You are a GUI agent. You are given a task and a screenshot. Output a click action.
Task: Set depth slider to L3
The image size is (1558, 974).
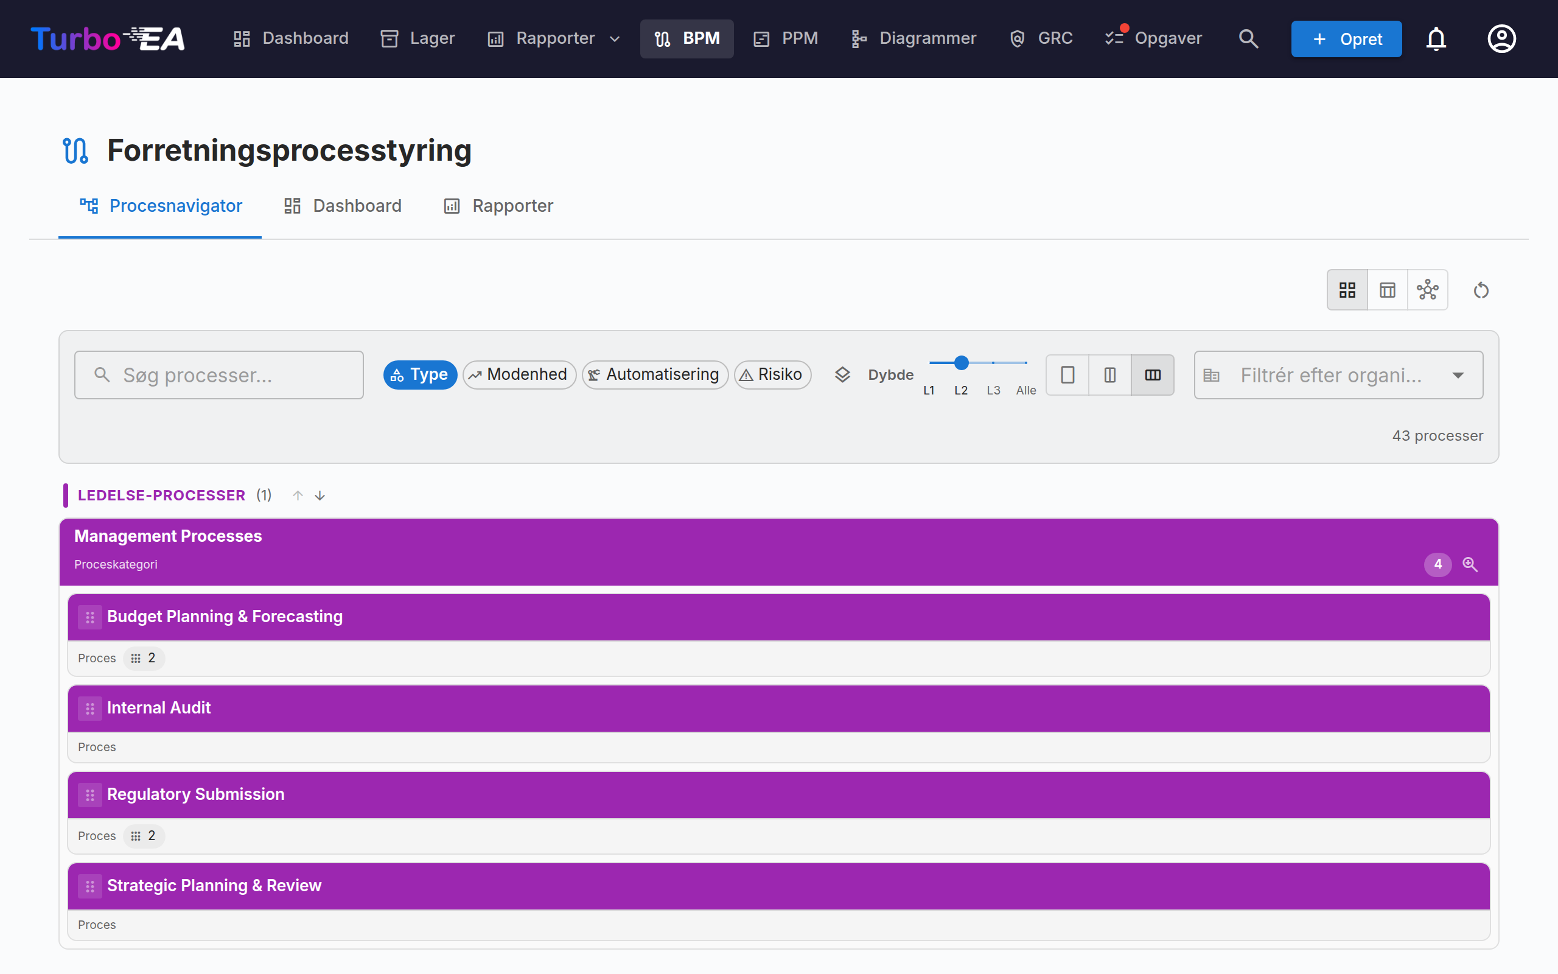click(993, 363)
